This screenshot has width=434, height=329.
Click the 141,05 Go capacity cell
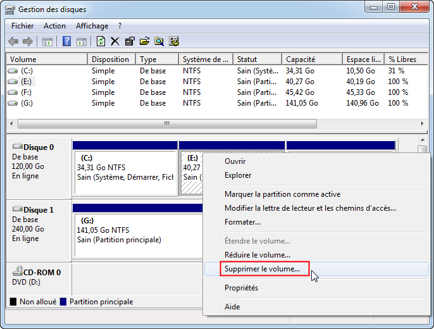[x=302, y=103]
